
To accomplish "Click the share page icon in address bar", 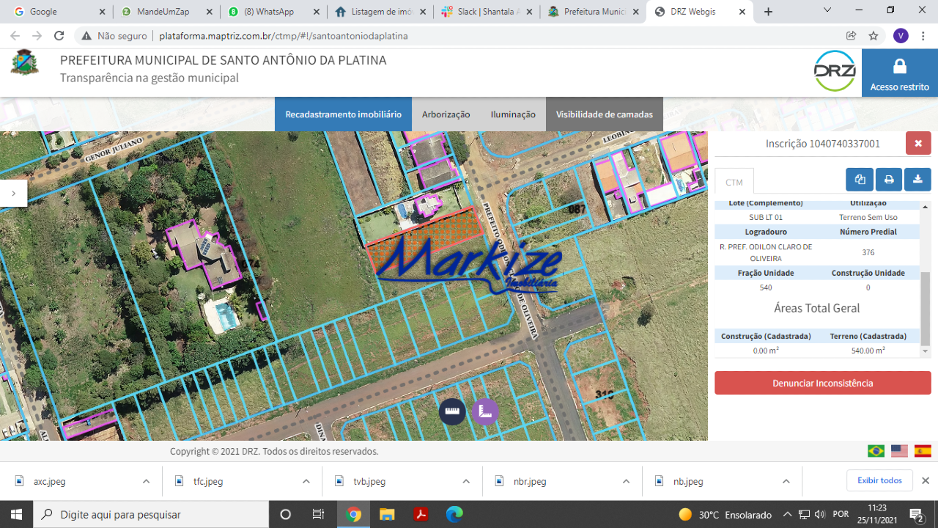I will (852, 35).
